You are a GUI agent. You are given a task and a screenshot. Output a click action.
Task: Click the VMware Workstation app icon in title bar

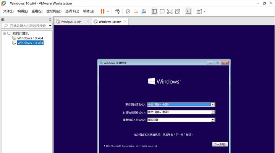[3, 3]
